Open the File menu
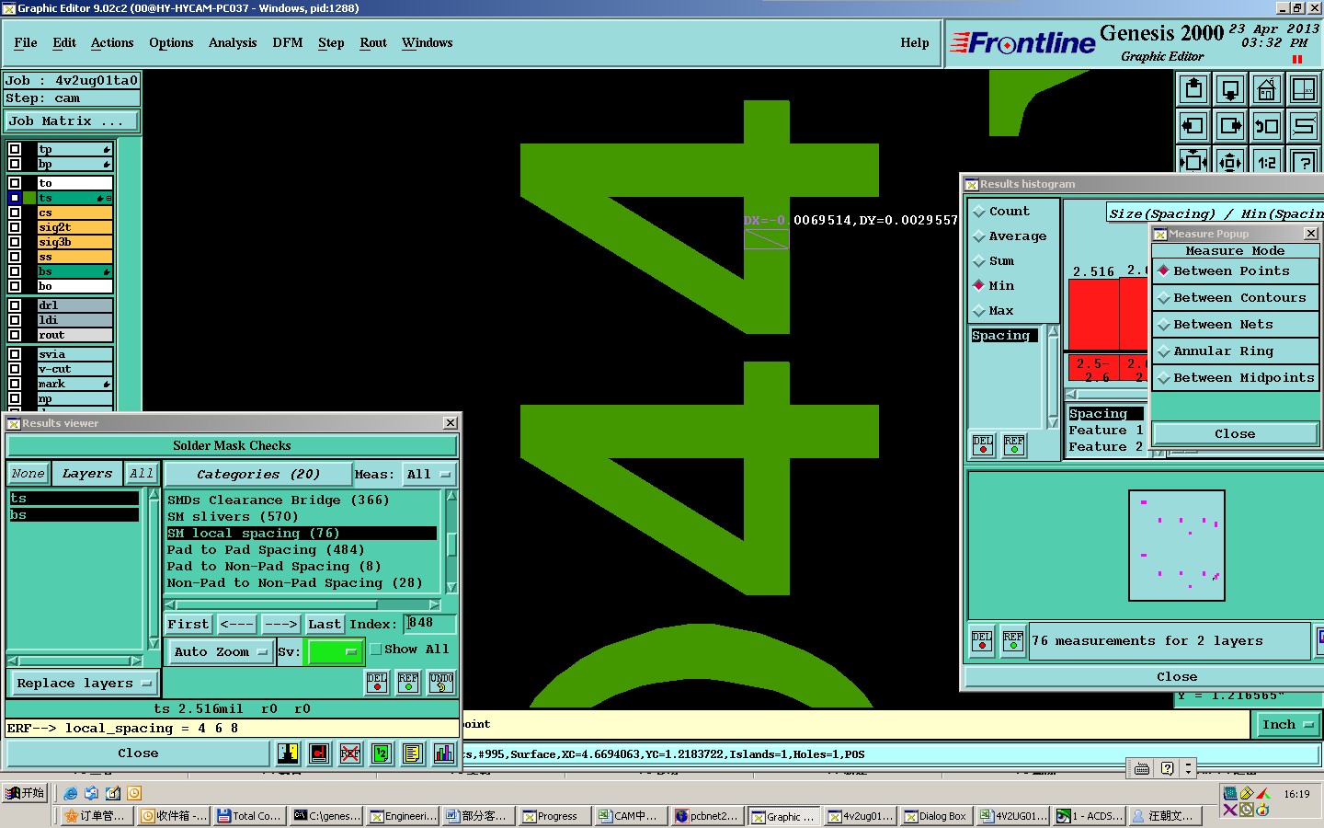The height and width of the screenshot is (828, 1324). [x=26, y=43]
